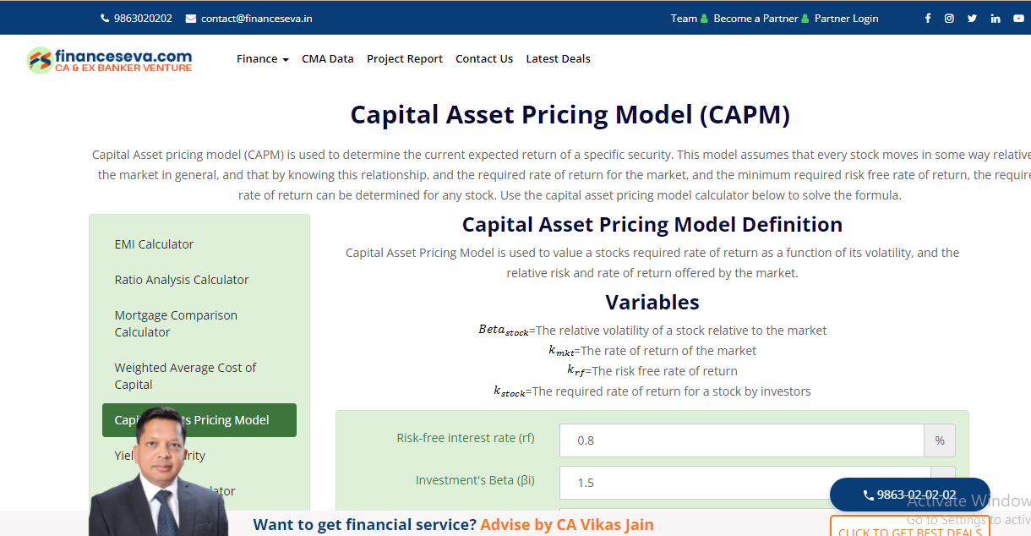Open the CMA Data menu item
The width and height of the screenshot is (1031, 536).
click(x=327, y=59)
